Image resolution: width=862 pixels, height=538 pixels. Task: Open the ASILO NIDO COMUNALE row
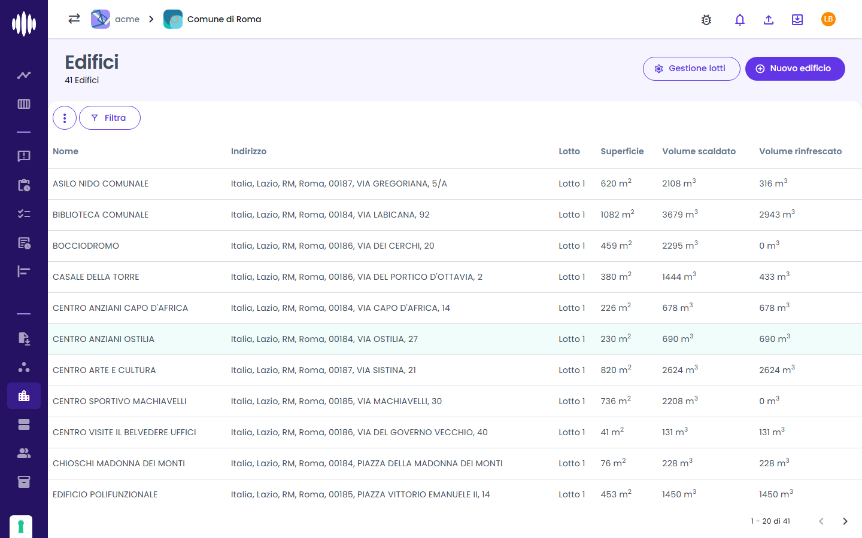[455, 184]
